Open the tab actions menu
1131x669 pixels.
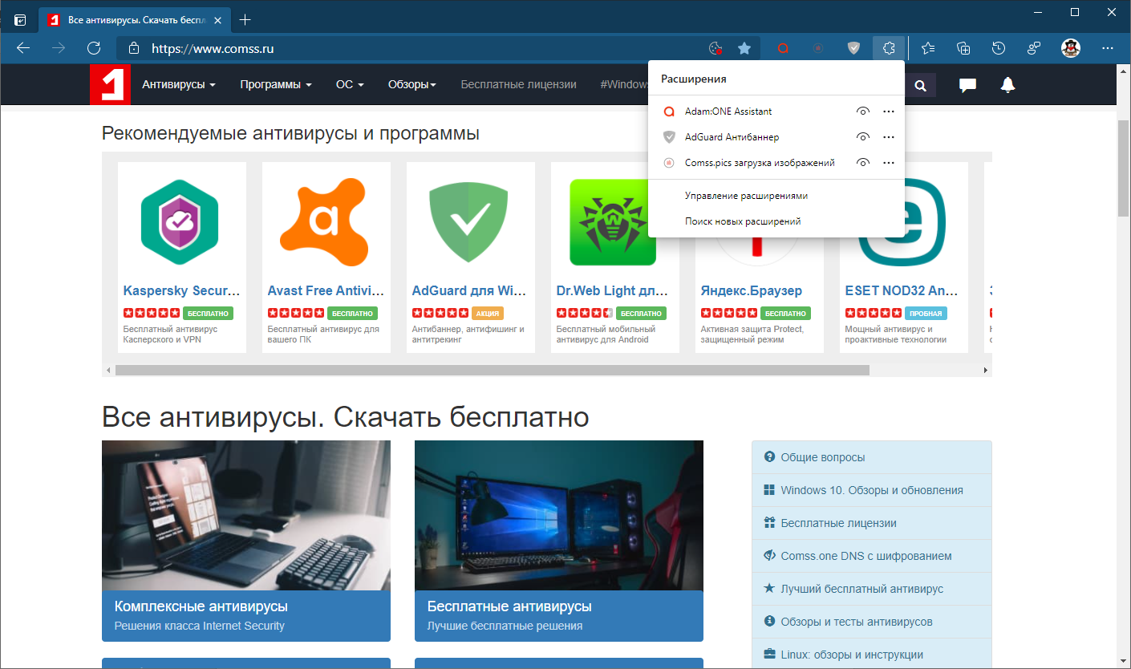[x=20, y=19]
